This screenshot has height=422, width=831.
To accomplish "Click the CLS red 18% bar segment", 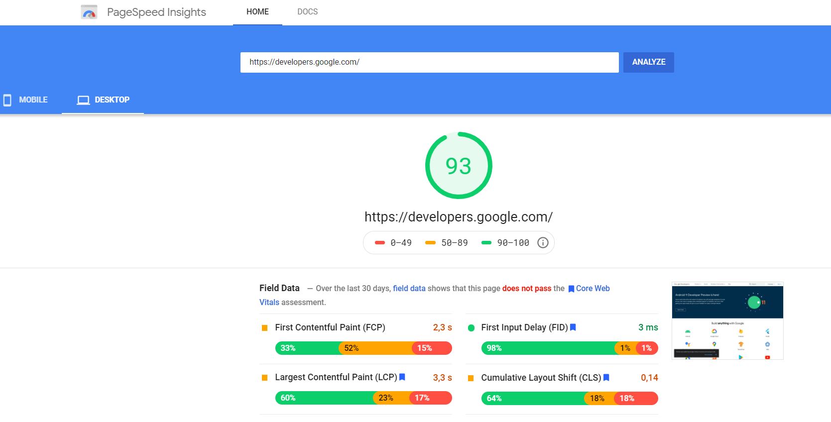I will pyautogui.click(x=636, y=398).
